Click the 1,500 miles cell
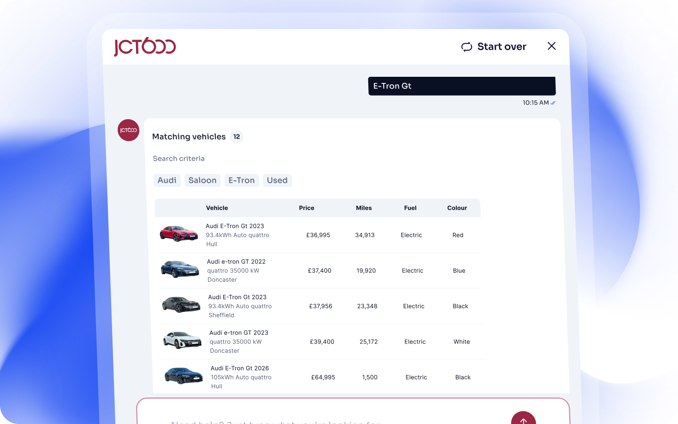This screenshot has width=678, height=424. pyautogui.click(x=370, y=377)
